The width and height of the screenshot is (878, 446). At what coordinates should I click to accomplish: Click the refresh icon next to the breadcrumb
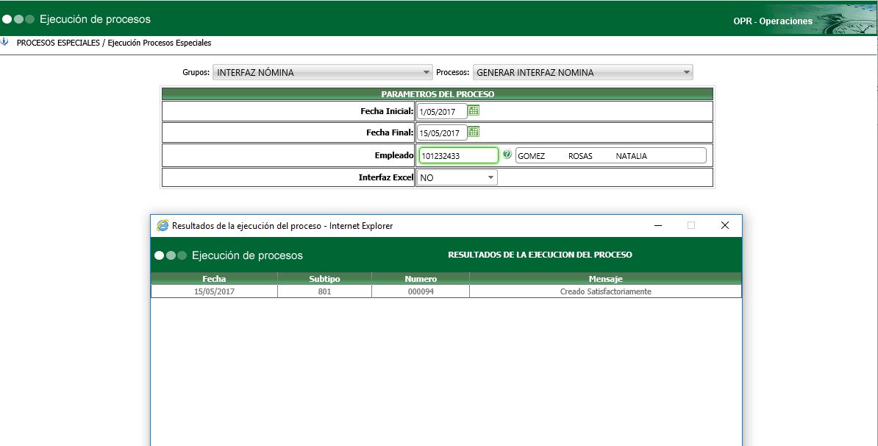tap(7, 43)
